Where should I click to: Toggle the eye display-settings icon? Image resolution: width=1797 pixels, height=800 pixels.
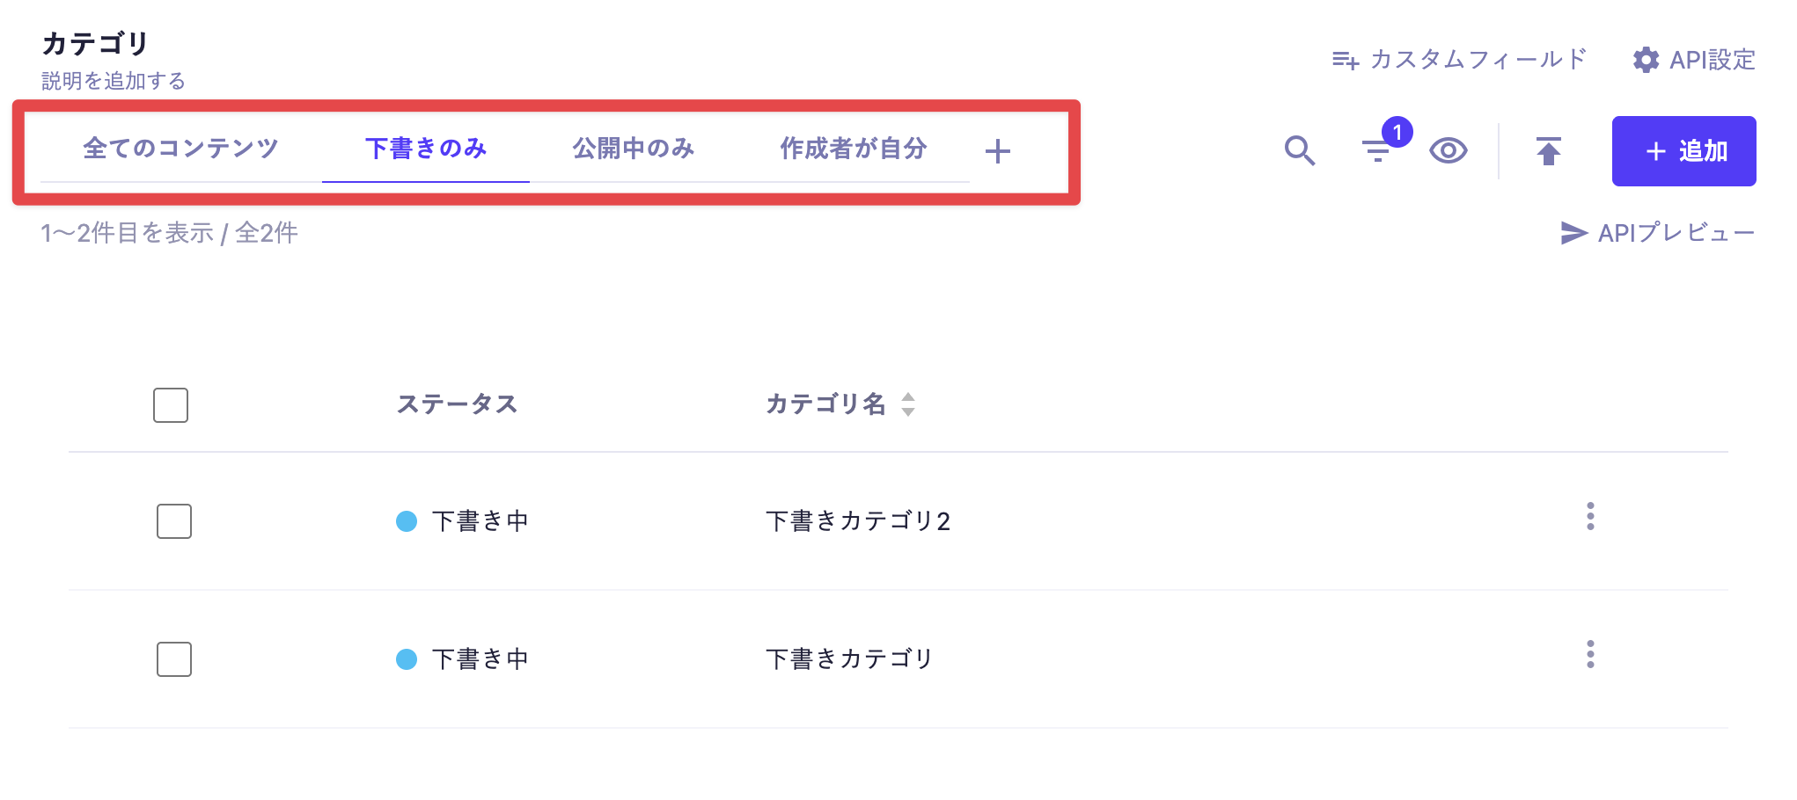pos(1448,151)
